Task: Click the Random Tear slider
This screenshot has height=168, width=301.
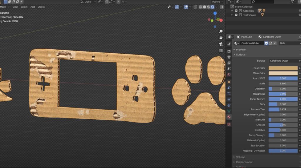Action: pos(283,109)
